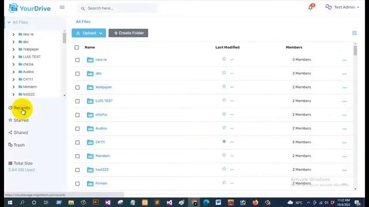This screenshot has width=369, height=207.
Task: Expand the chicha tree node
Action: pos(13,64)
